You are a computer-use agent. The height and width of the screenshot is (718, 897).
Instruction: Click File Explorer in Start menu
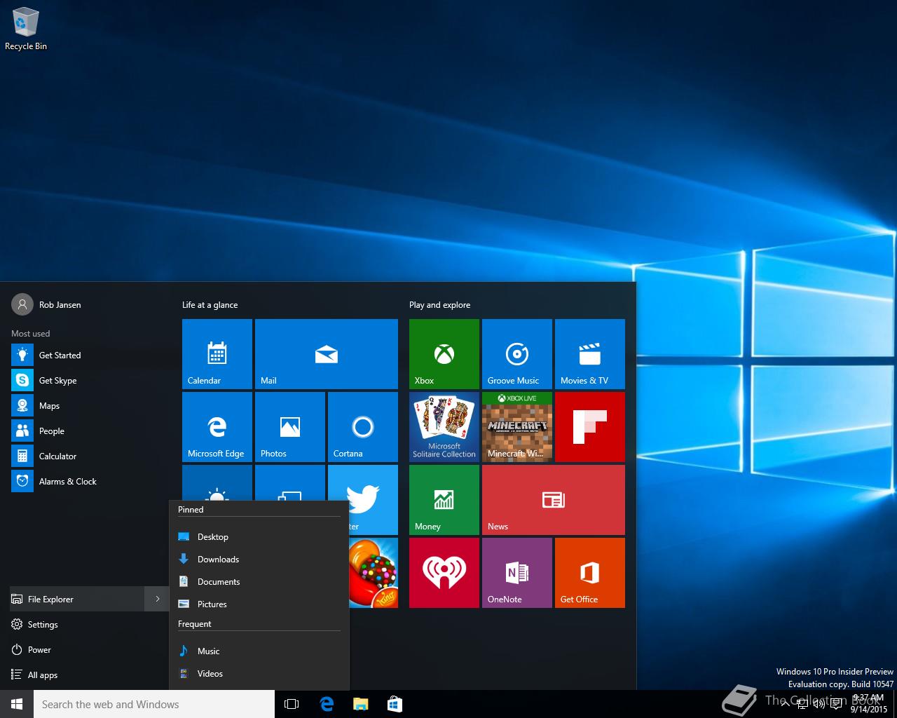(x=77, y=600)
